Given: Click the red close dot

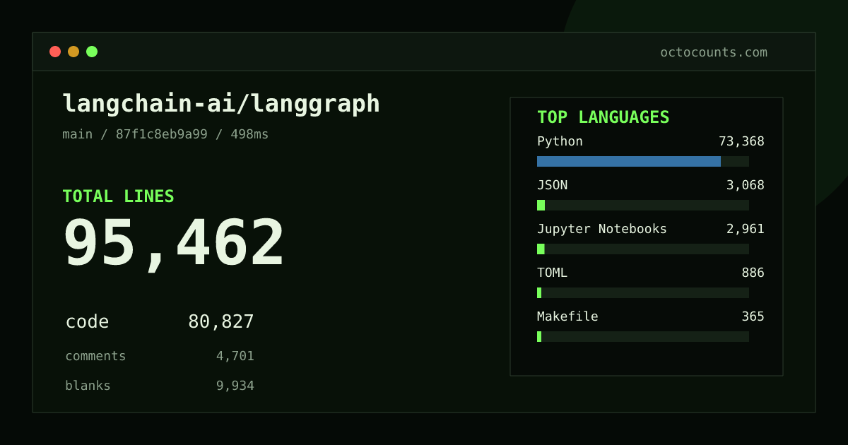Looking at the screenshot, I should [55, 52].
